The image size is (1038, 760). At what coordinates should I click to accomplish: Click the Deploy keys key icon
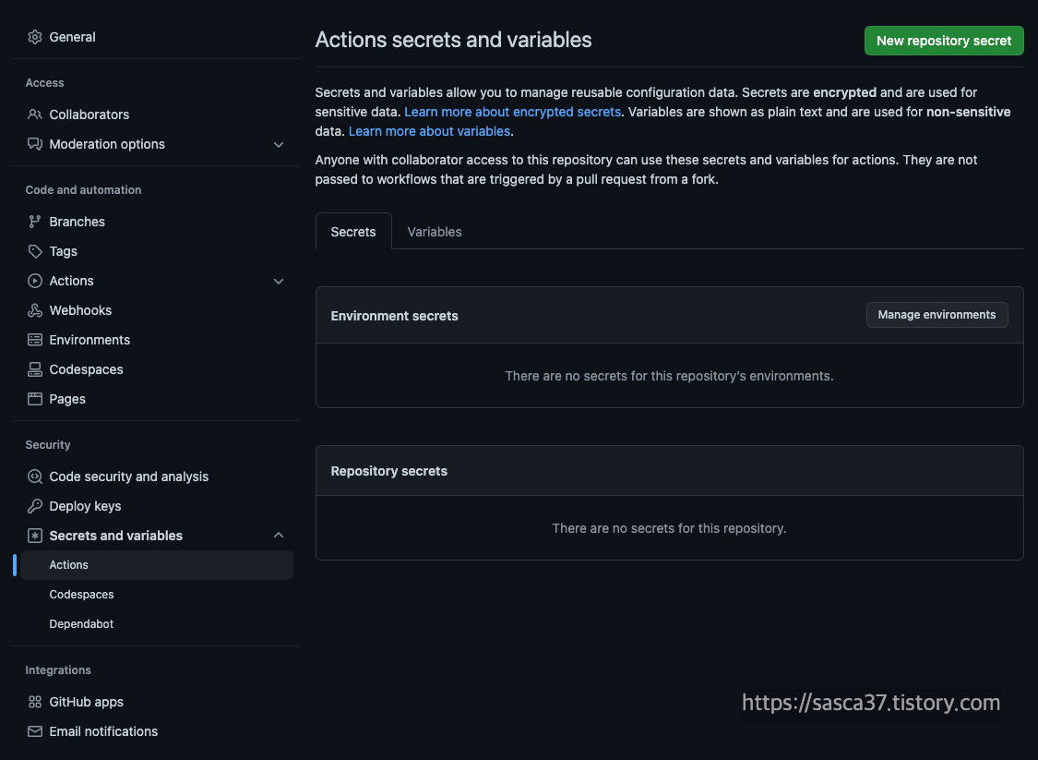[x=35, y=506]
